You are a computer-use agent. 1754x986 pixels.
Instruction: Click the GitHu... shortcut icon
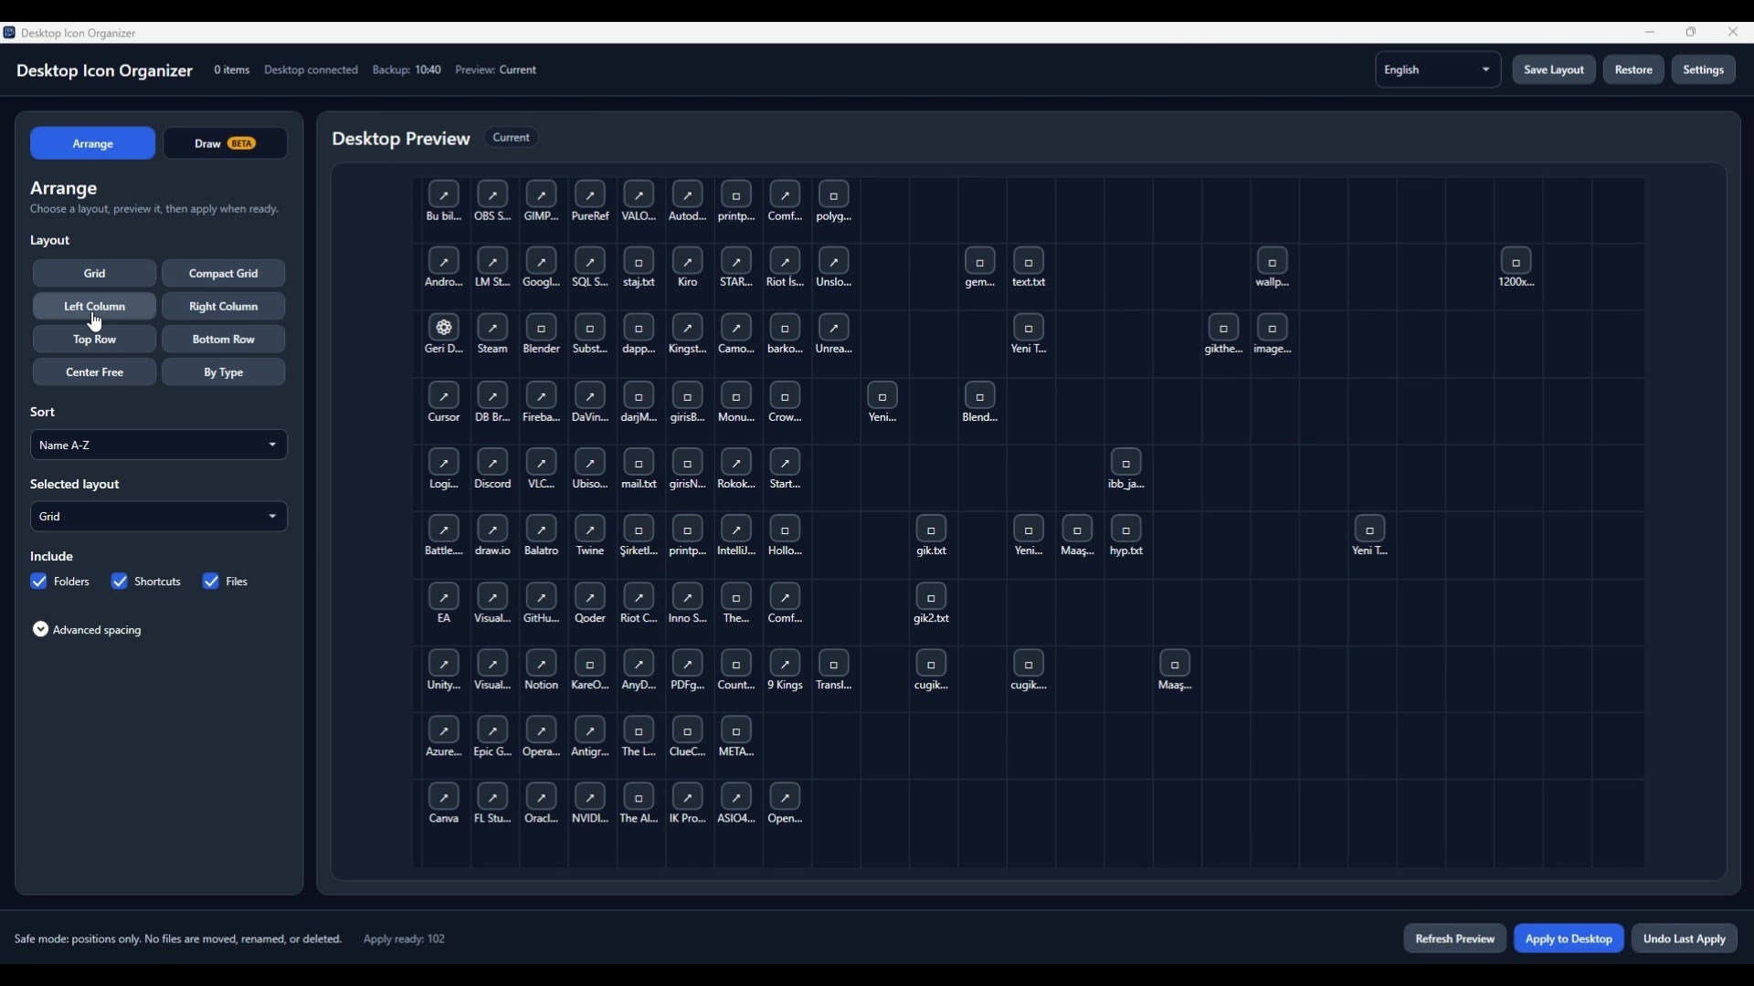pos(542,597)
